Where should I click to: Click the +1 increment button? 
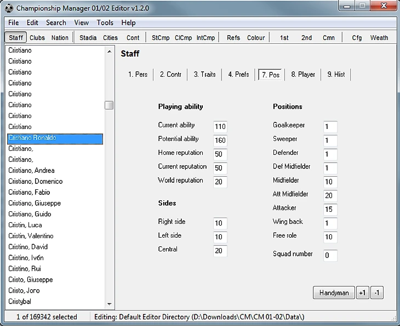(x=362, y=293)
